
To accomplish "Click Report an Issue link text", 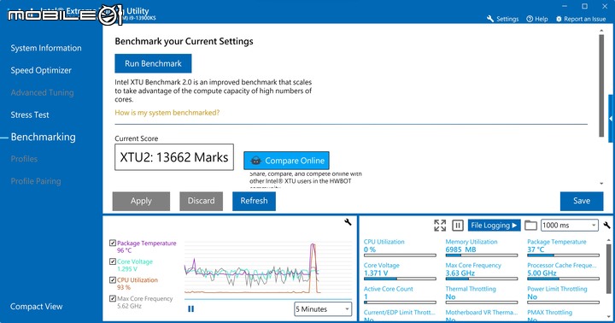I will (585, 19).
